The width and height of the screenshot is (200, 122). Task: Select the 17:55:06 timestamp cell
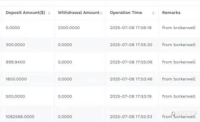tap(131, 62)
